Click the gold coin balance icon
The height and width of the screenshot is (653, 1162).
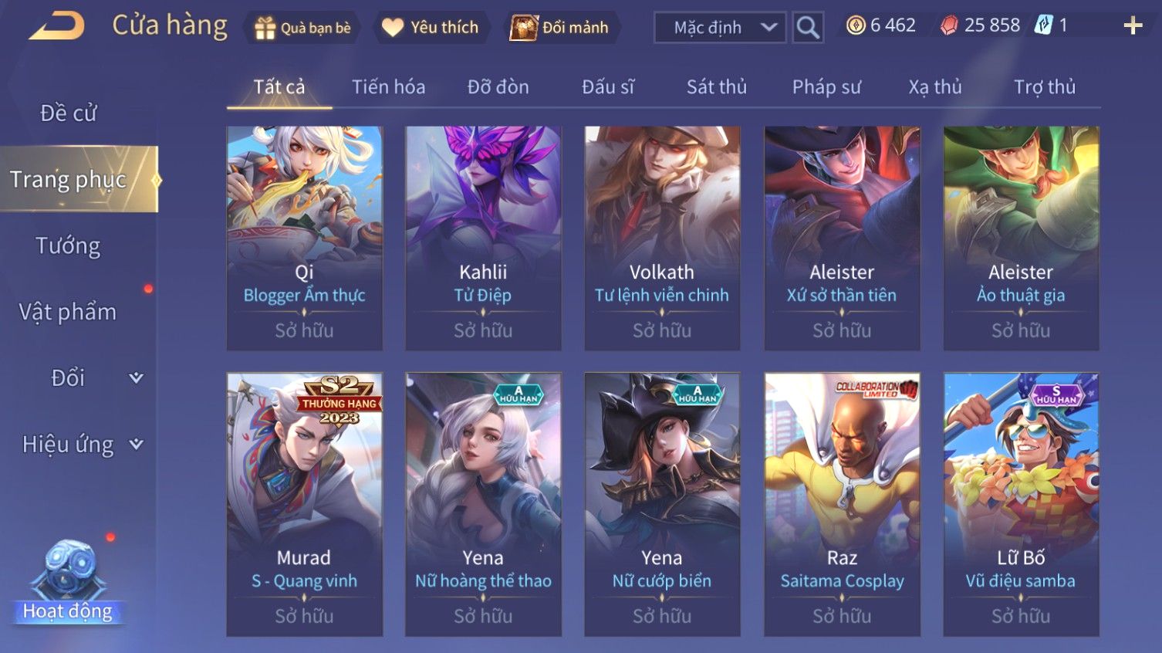coord(856,25)
